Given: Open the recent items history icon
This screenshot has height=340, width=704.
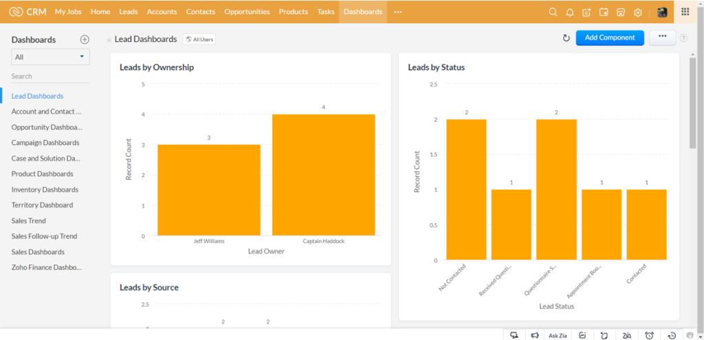Looking at the screenshot, I should click(672, 335).
